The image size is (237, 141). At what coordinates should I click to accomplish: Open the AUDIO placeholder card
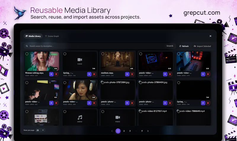80,117
